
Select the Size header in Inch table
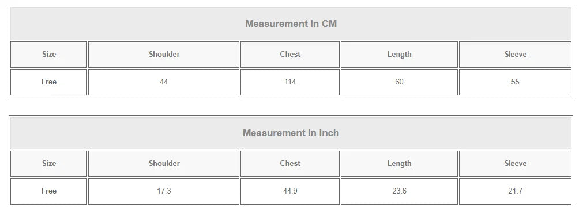[x=48, y=163]
